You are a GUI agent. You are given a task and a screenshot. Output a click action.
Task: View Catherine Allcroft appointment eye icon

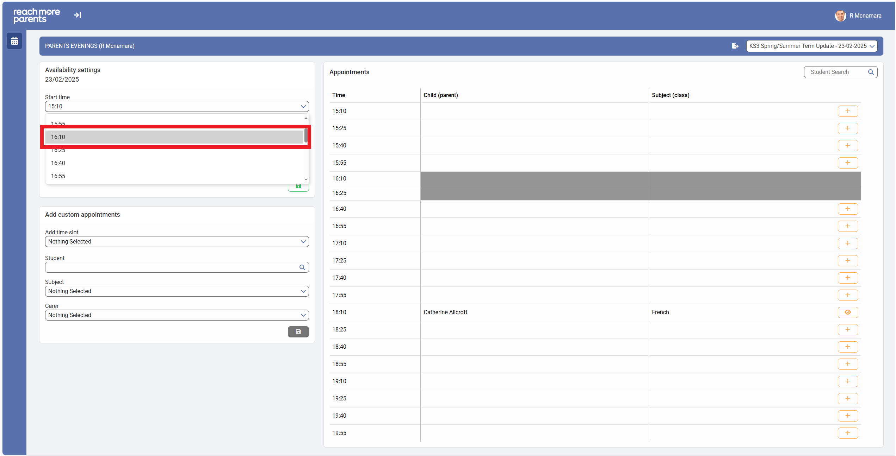pyautogui.click(x=847, y=312)
